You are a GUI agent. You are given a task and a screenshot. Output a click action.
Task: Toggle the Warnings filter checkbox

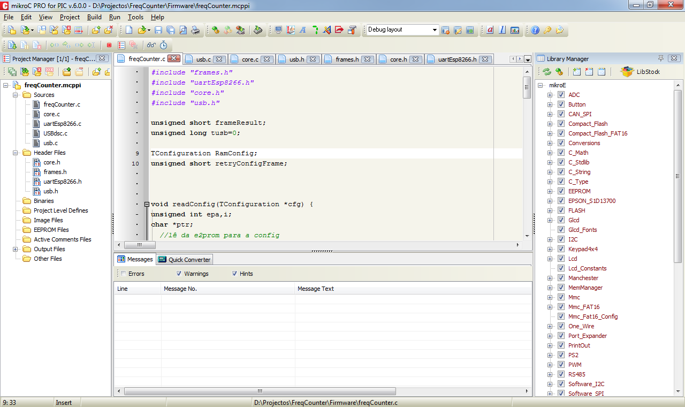(179, 274)
